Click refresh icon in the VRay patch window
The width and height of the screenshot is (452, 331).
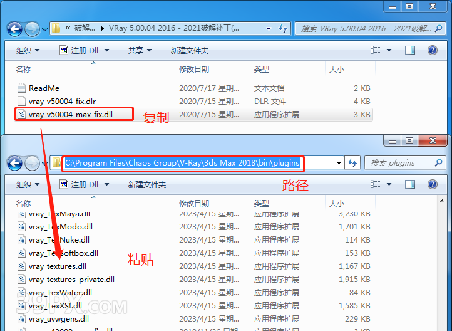pyautogui.click(x=283, y=29)
